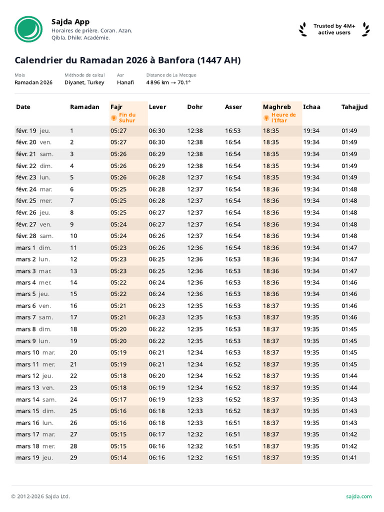This screenshot has height=512, width=384.
Task: Click the green Sajda App logo
Action: pos(28,29)
